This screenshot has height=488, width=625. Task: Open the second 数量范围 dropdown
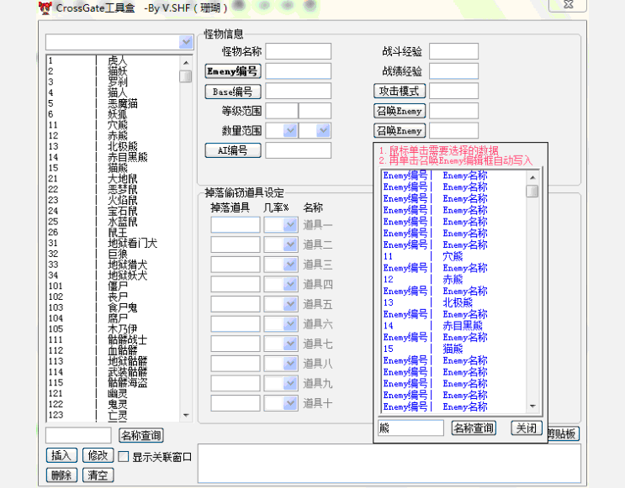click(x=323, y=130)
